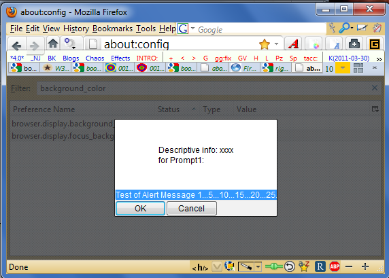Click the search magnifier icon
389x278 pixels.
(344, 28)
